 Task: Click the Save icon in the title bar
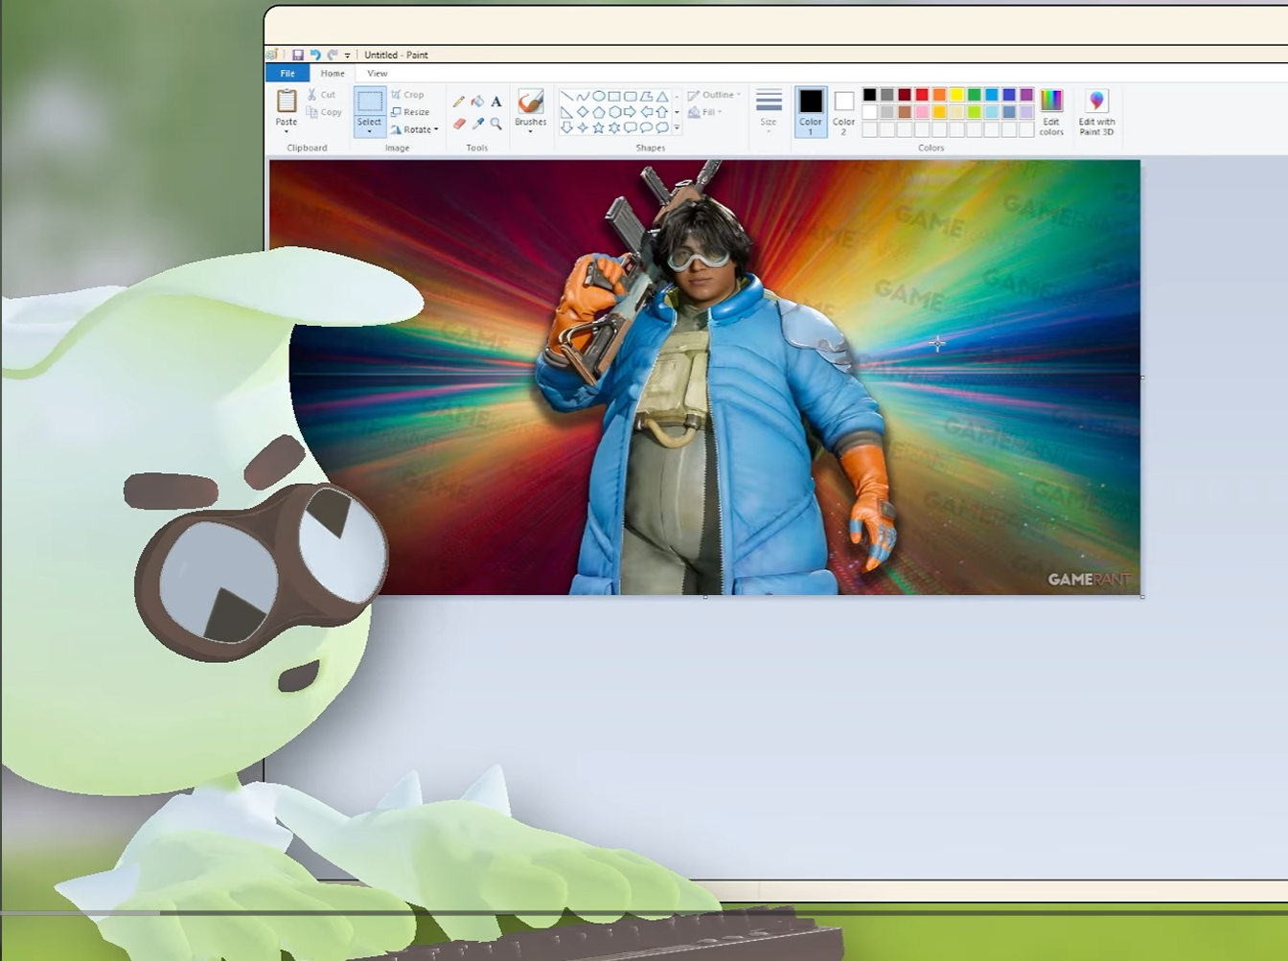[298, 55]
